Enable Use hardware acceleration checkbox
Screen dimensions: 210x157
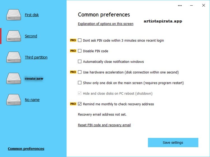(80, 72)
